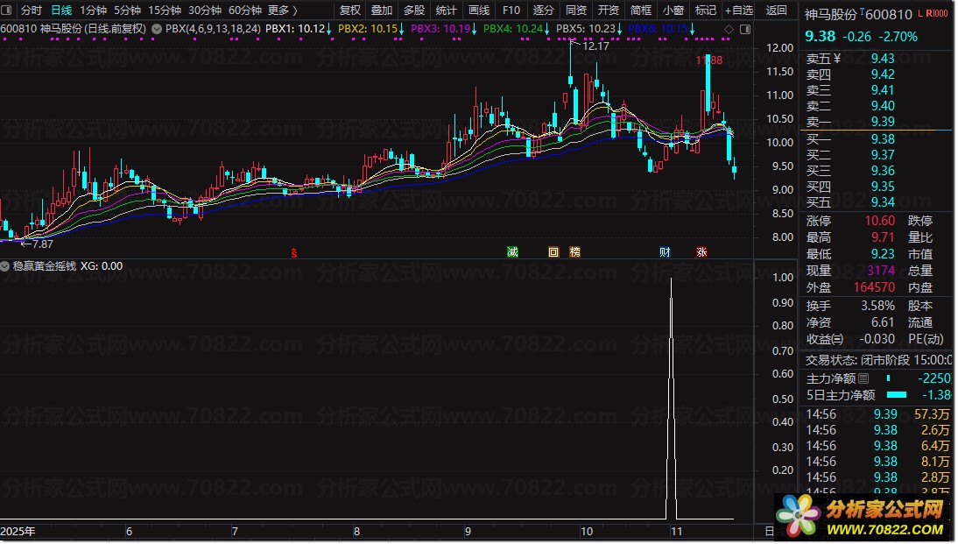Image resolution: width=958 pixels, height=544 pixels.
Task: Toggle the 小窗 mini window
Action: click(x=673, y=11)
